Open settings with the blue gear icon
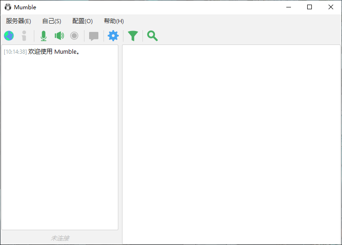This screenshot has height=245, width=342. pyautogui.click(x=113, y=36)
